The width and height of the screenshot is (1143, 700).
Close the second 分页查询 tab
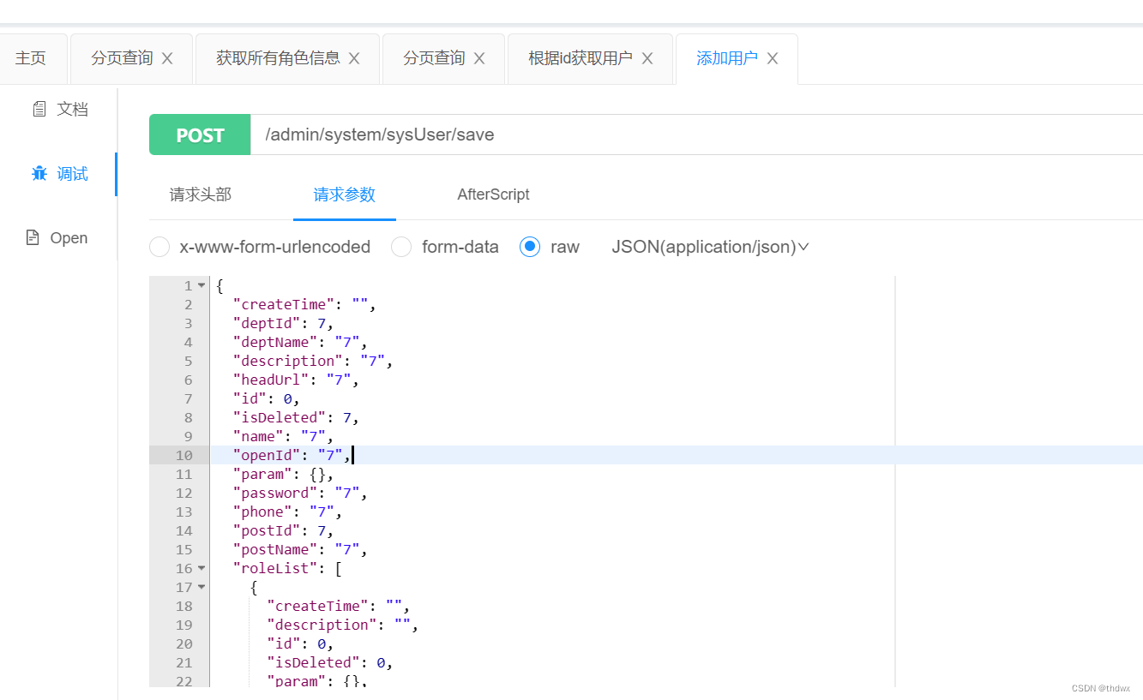[x=479, y=58]
